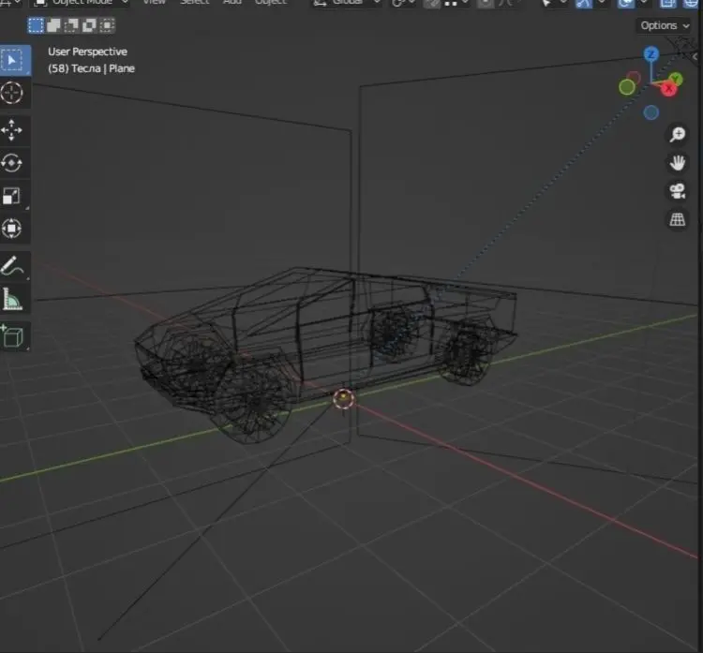Click the blue Z axis gizmo handle
This screenshot has width=703, height=653.
651,54
